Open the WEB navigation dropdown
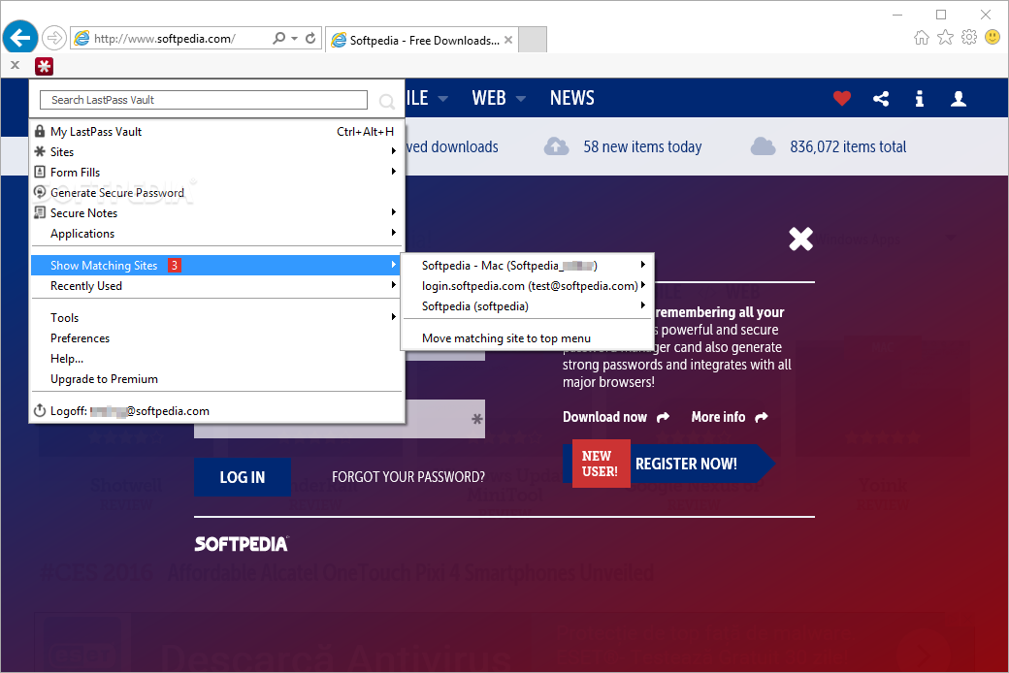This screenshot has height=673, width=1009. click(x=499, y=98)
